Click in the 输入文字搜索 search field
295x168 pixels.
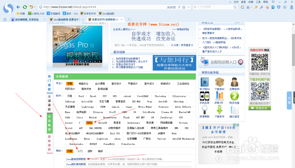[x=213, y=7]
